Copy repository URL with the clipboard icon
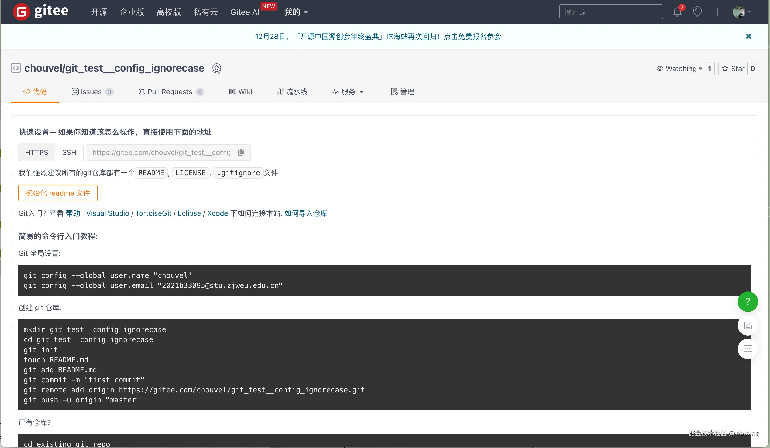Screen dimensions: 770x448 point(241,152)
